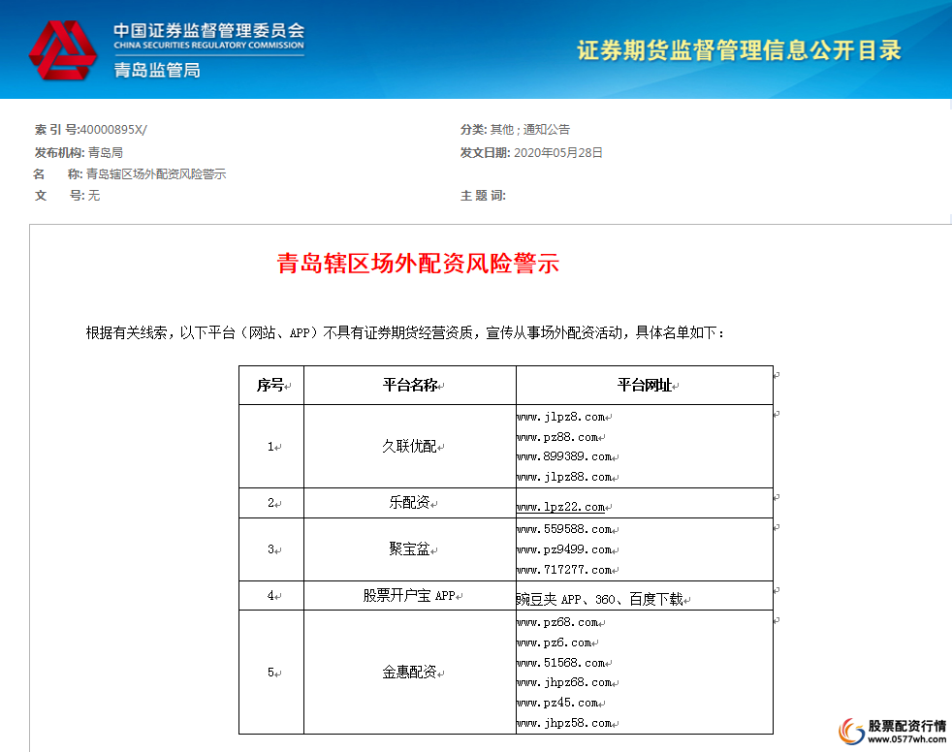
Task: Click the 证券期货监督管理信息公开目录 banner heading
Action: (741, 49)
